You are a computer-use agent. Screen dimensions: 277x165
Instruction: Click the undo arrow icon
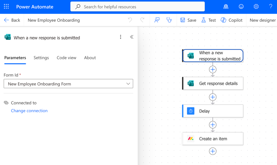tap(130, 20)
